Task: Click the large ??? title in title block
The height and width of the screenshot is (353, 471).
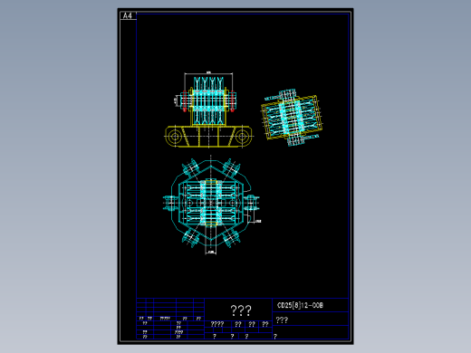Action: tap(241, 310)
